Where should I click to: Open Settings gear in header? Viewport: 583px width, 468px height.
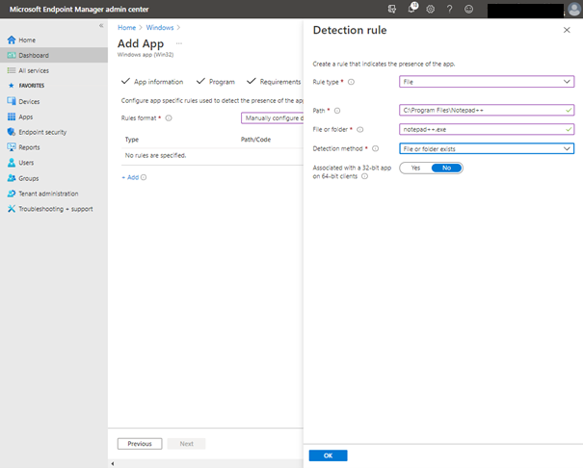[430, 9]
